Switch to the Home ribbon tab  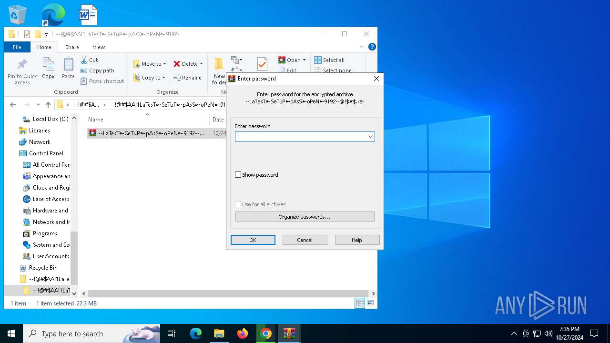[44, 47]
